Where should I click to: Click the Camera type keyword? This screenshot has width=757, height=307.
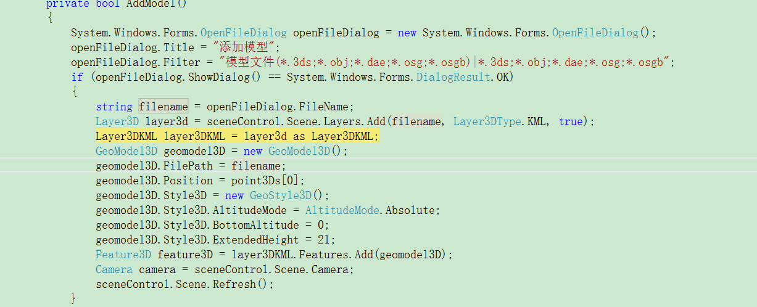point(114,269)
